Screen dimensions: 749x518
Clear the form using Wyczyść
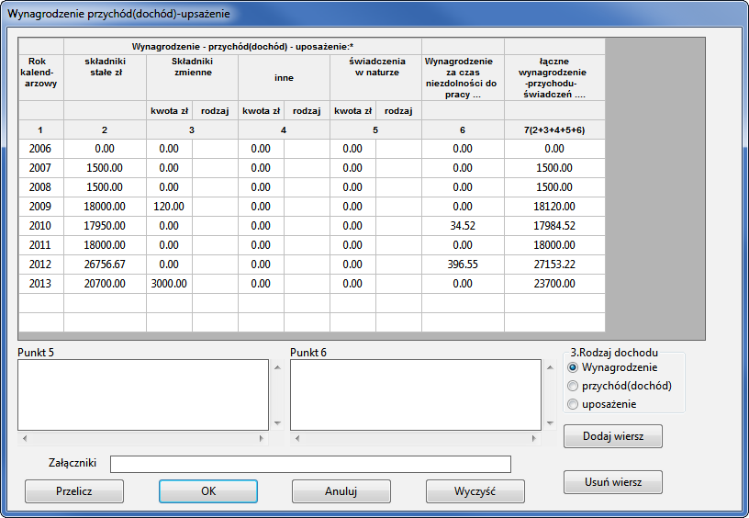pyautogui.click(x=475, y=491)
